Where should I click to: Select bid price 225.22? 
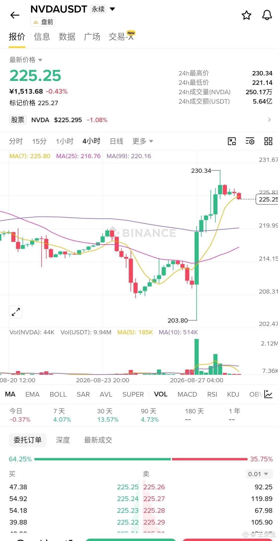click(x=128, y=522)
